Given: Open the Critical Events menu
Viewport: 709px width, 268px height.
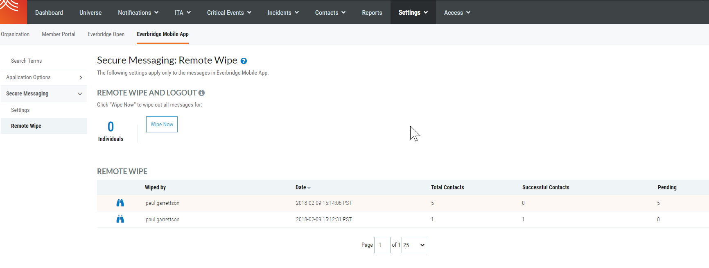Looking at the screenshot, I should coord(229,13).
